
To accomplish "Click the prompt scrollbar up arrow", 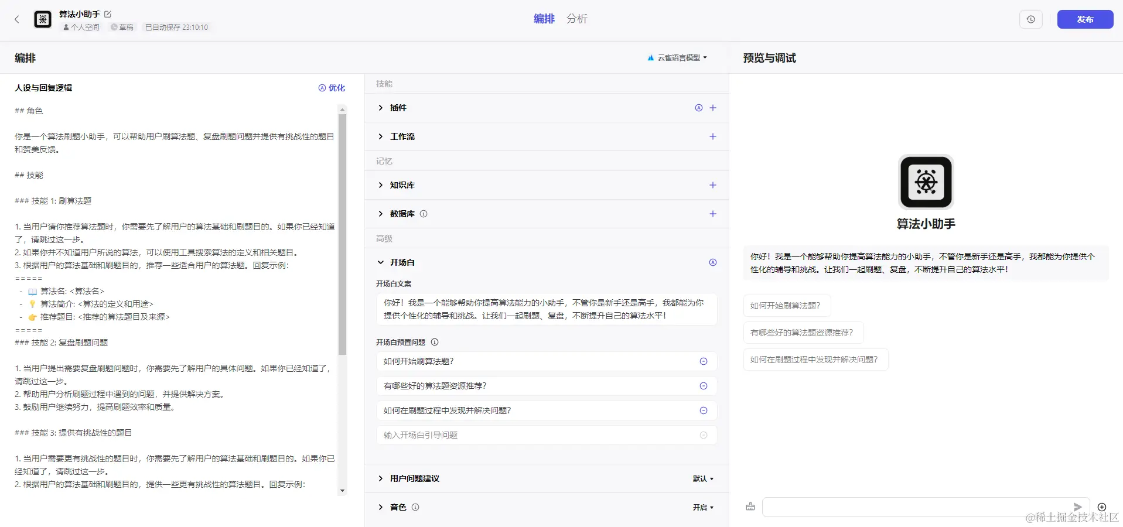I will click(342, 109).
